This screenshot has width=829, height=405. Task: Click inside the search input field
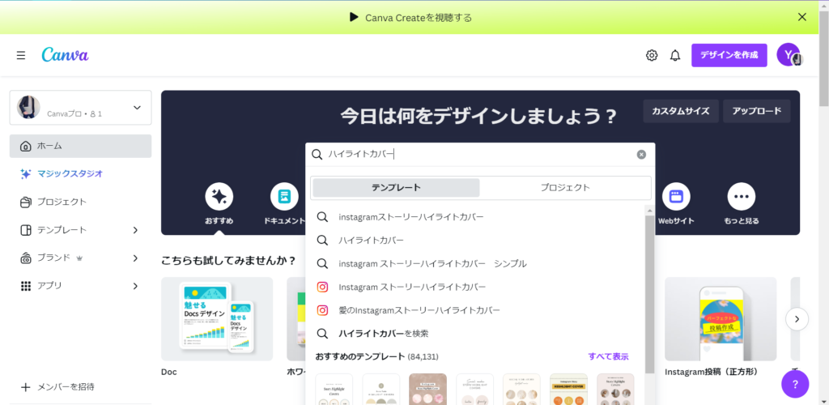[480, 155]
